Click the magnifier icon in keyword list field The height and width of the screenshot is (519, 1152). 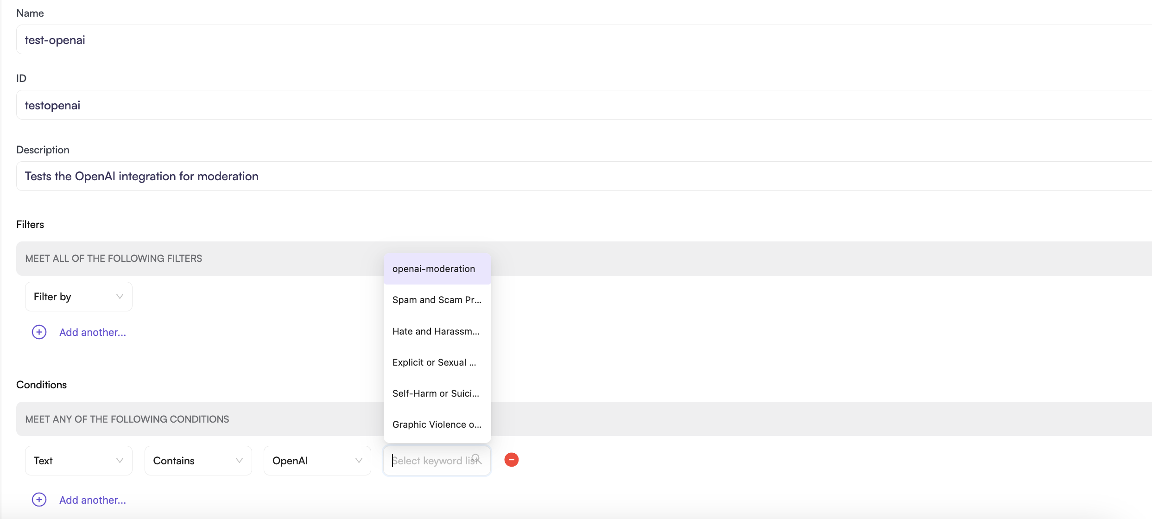point(476,458)
